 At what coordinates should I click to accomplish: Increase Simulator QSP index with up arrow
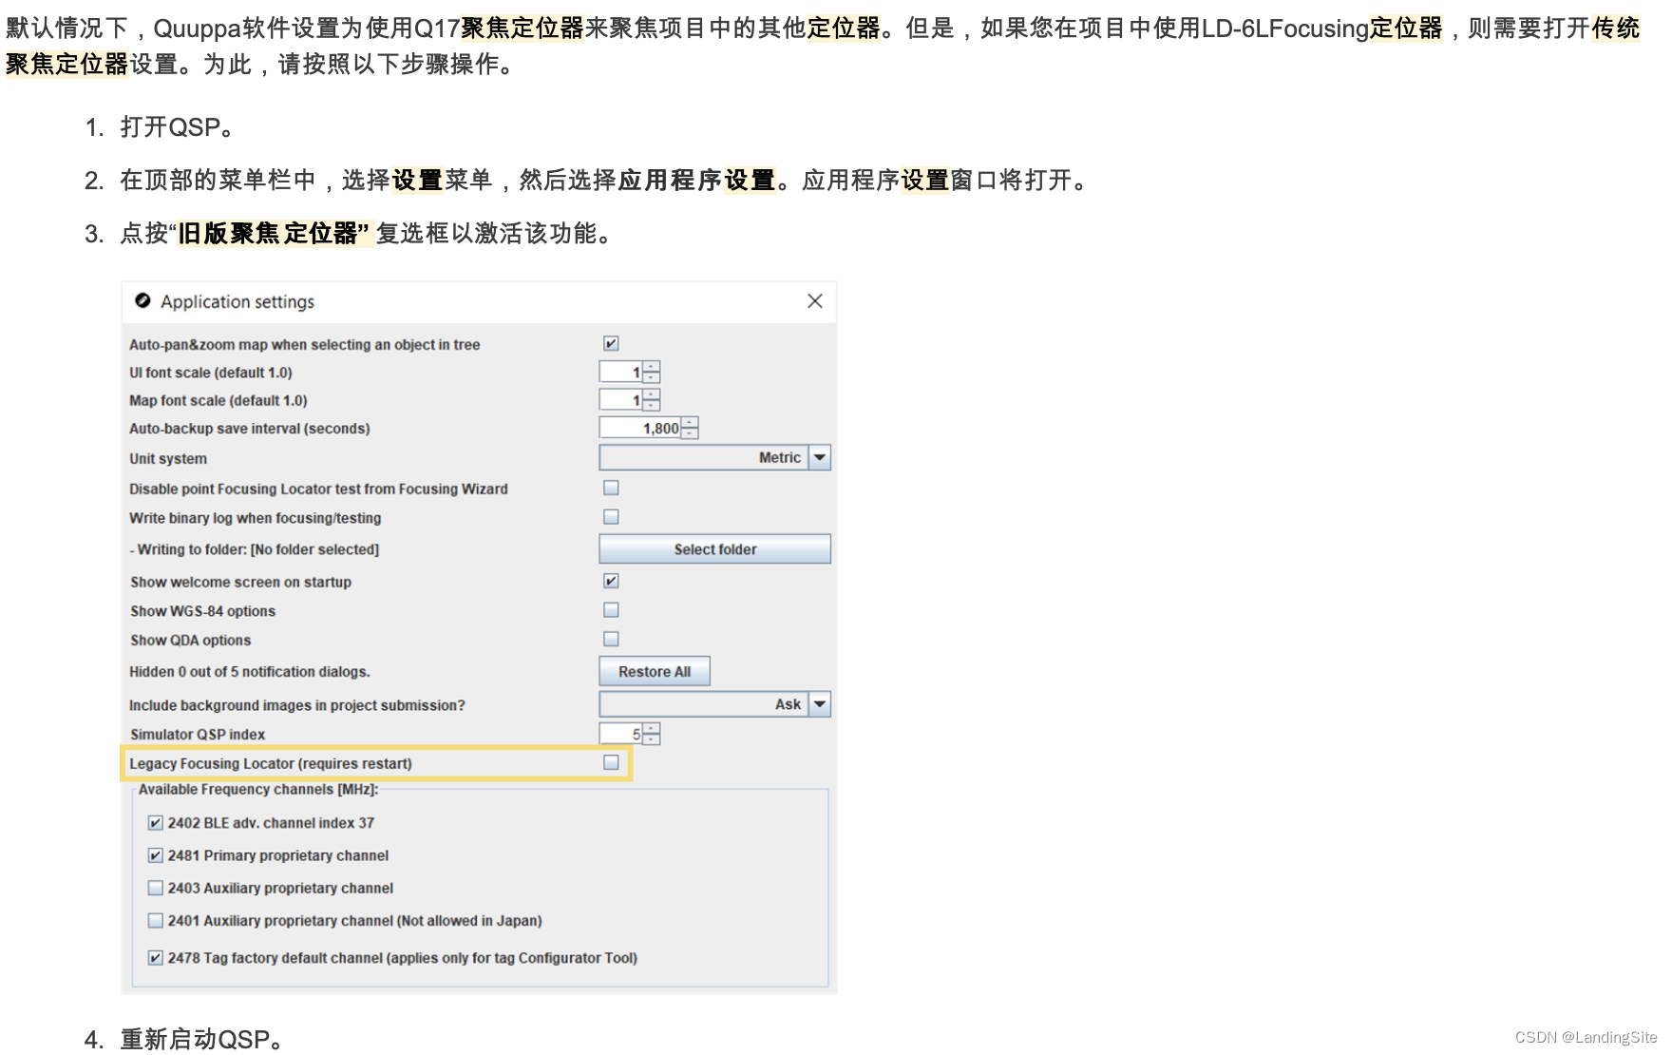coord(651,728)
